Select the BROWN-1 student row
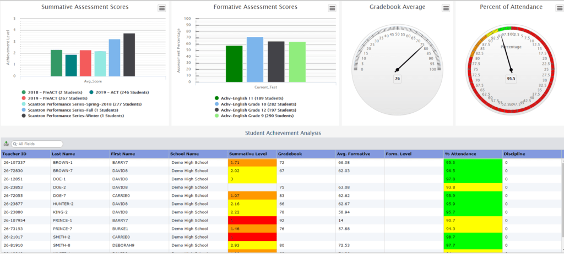Viewport: 564px width, 254px height. (x=64, y=163)
